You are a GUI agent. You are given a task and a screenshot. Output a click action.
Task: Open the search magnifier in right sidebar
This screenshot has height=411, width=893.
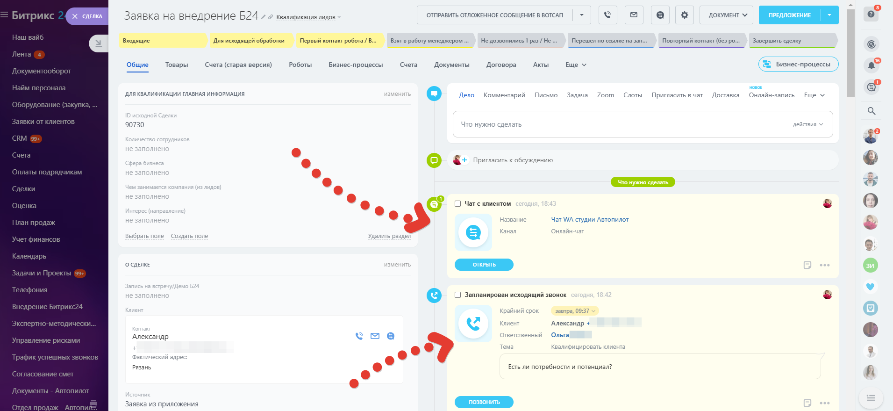(871, 111)
